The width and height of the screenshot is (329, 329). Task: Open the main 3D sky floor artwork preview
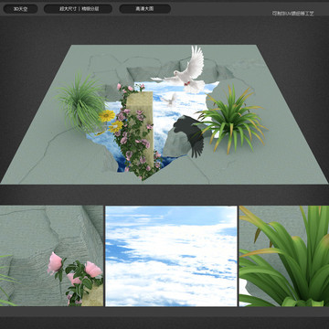coord(164,114)
